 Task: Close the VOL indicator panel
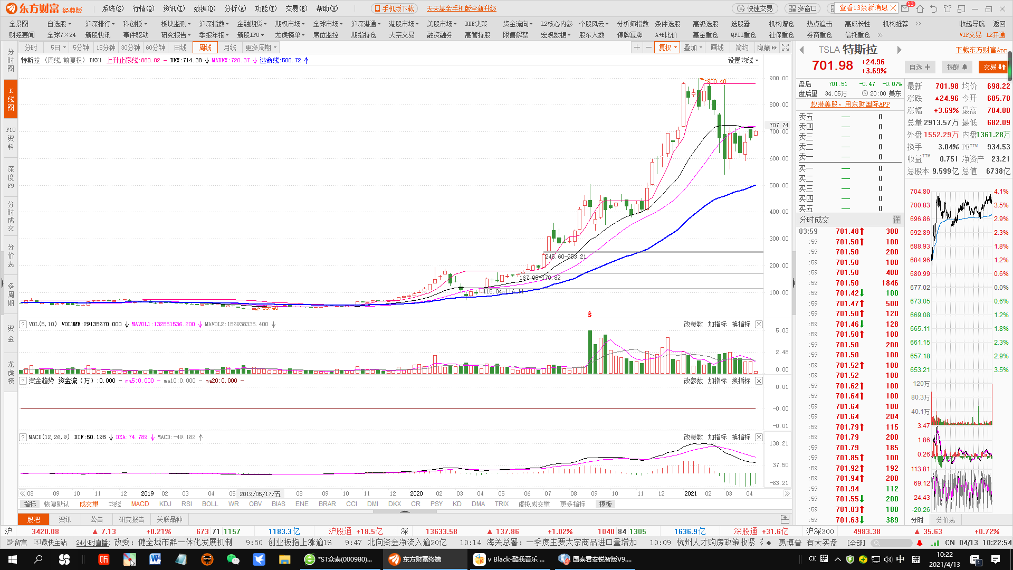coord(759,324)
